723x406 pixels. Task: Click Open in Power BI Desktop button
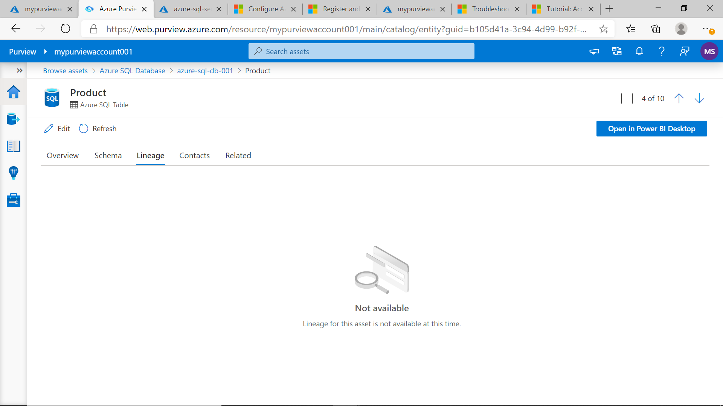tap(651, 129)
